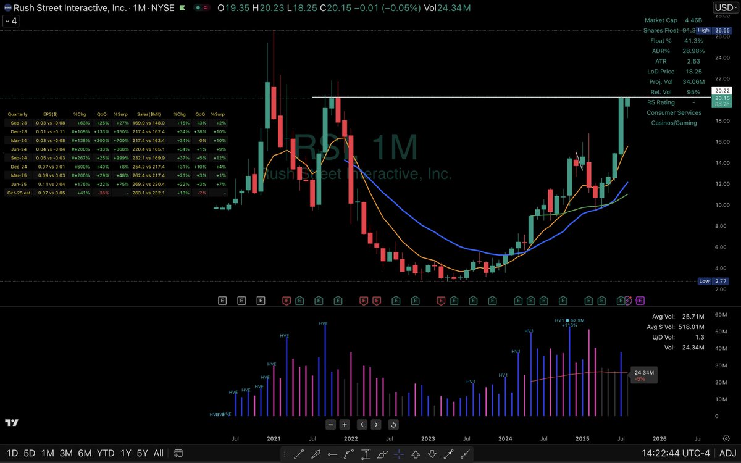Click the green flag icon beside NYSE
The height and width of the screenshot is (463, 741).
click(x=182, y=7)
